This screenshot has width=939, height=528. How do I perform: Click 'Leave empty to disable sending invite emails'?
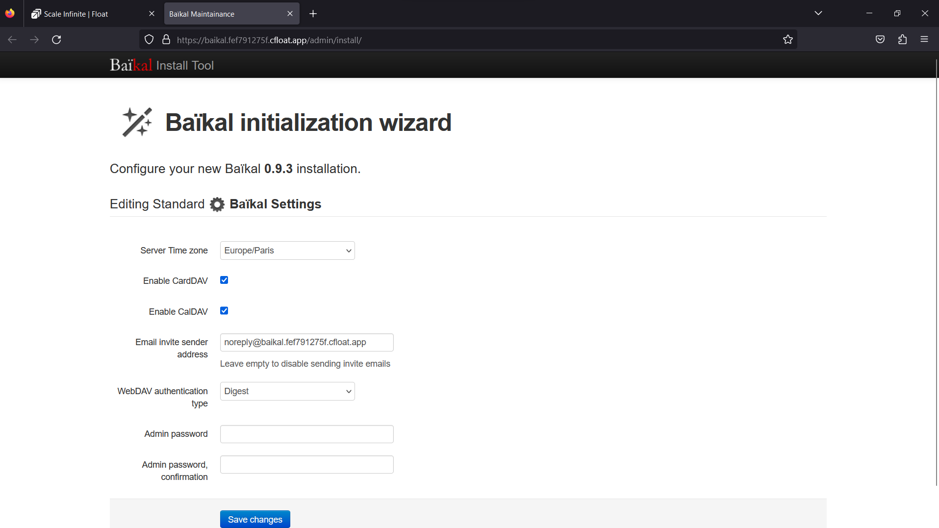(x=305, y=364)
